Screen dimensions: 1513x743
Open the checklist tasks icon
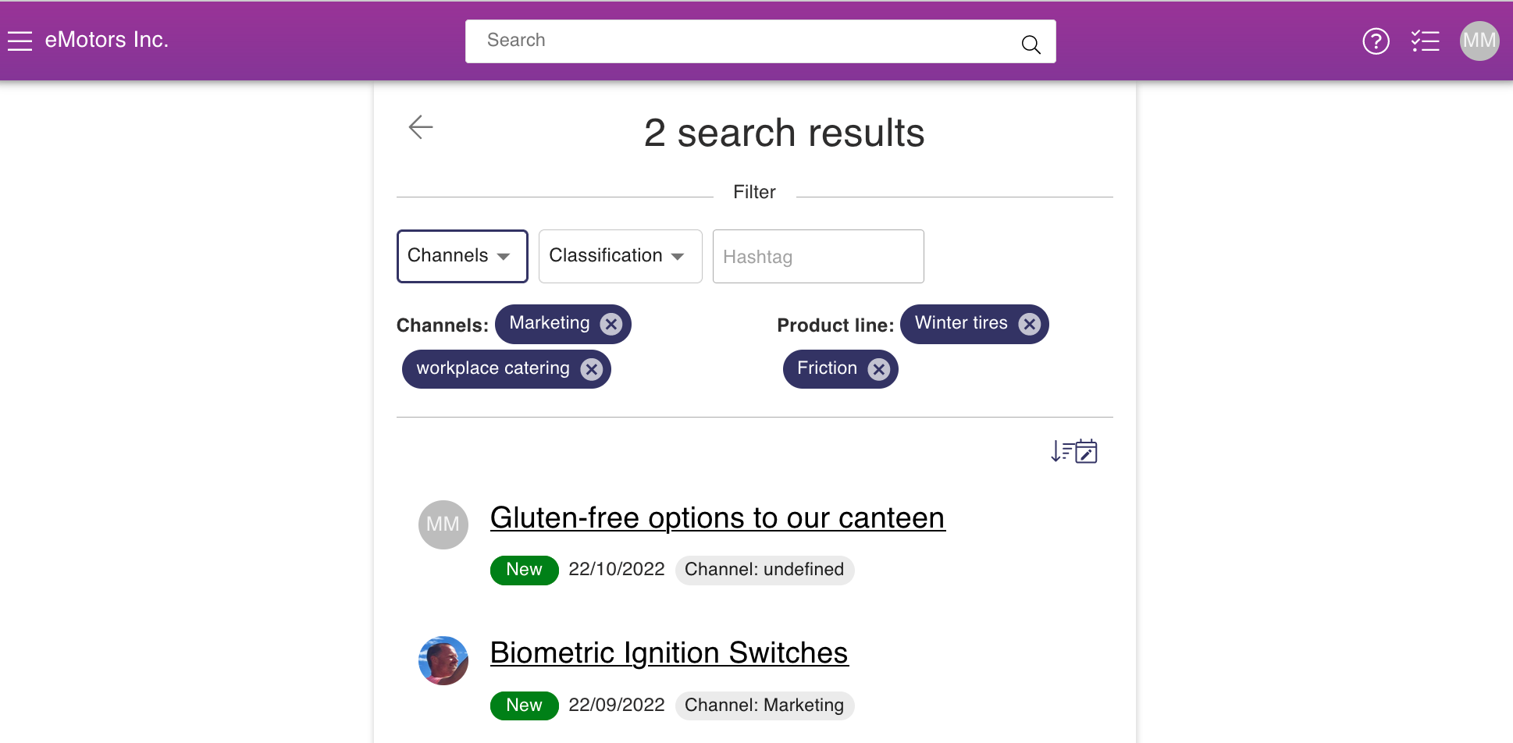pyautogui.click(x=1426, y=41)
